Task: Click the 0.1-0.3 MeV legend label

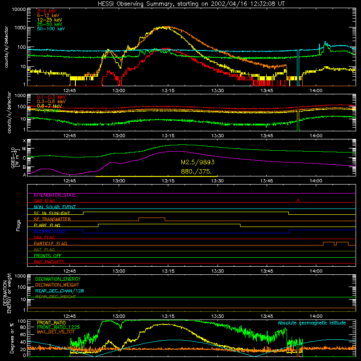Action: click(51, 97)
